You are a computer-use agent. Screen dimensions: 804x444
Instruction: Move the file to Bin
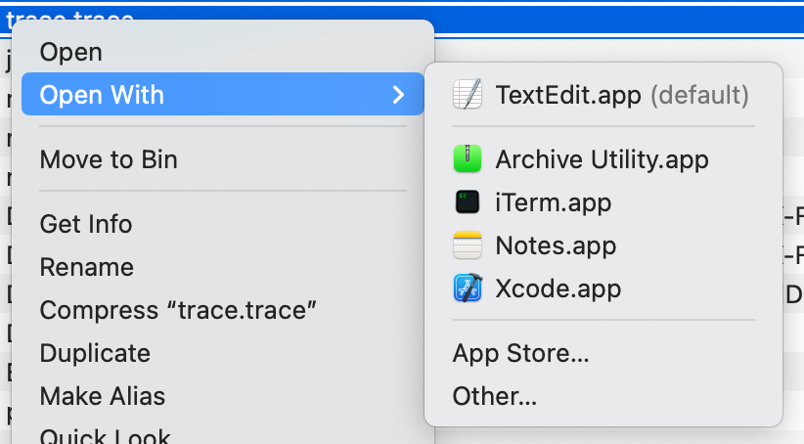[109, 158]
